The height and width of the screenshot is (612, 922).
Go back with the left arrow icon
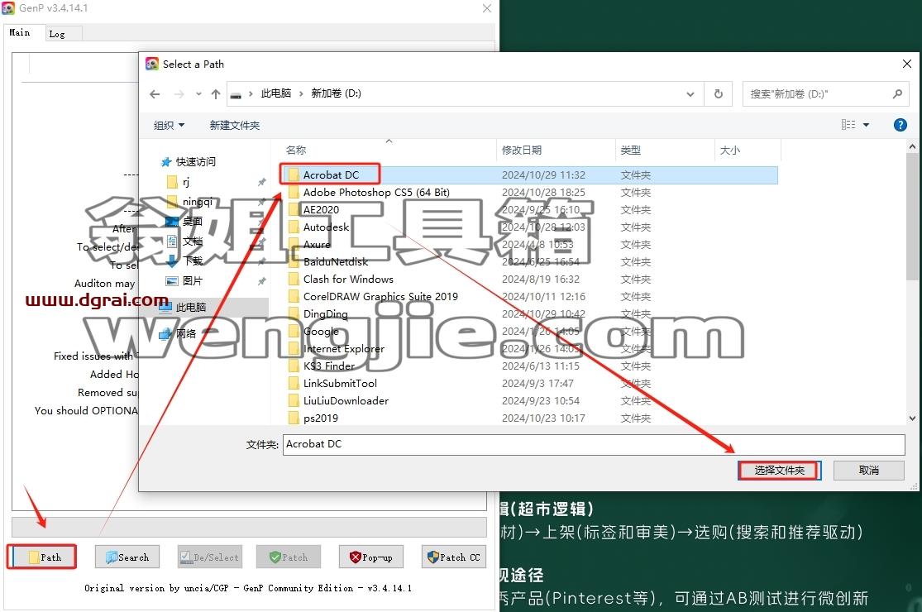155,94
